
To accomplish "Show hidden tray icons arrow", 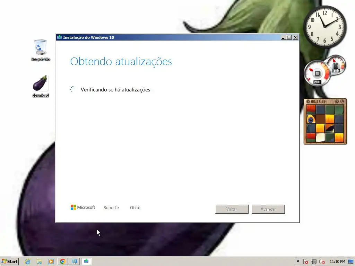I will [298, 261].
